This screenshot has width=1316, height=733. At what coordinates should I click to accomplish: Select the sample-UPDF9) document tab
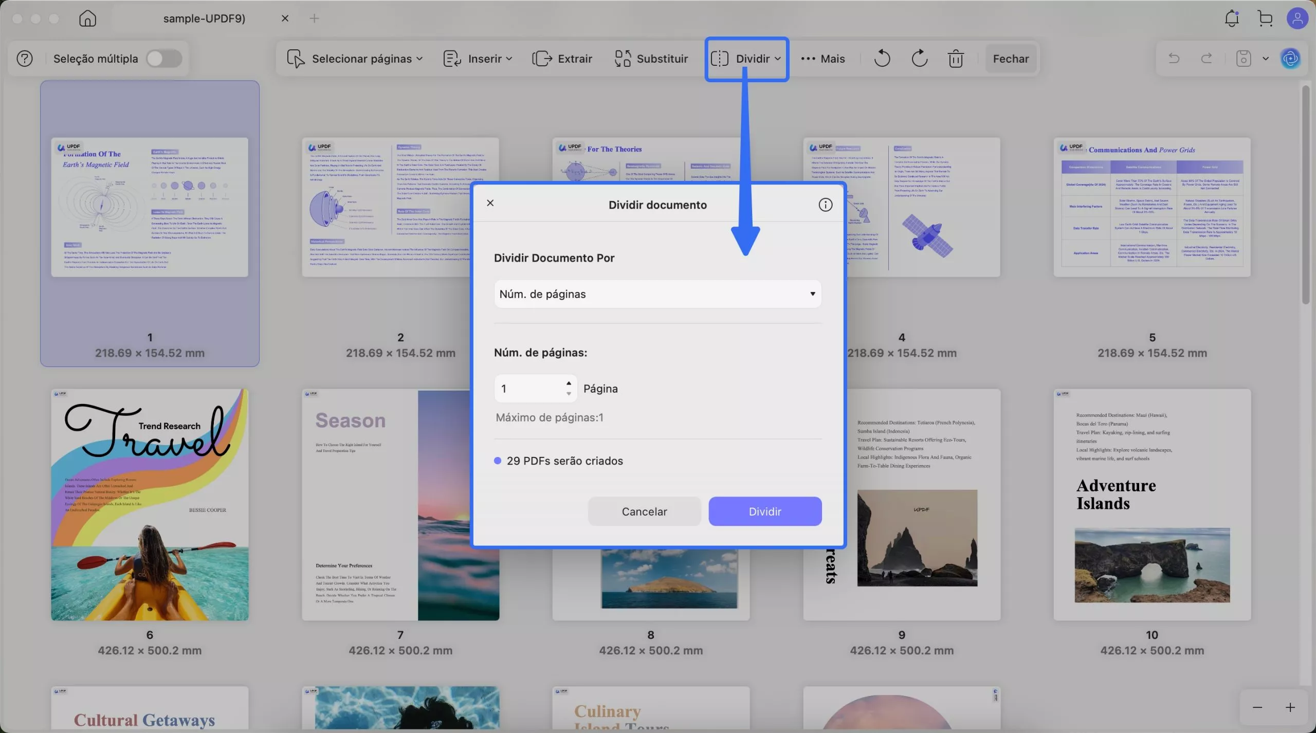click(x=204, y=19)
